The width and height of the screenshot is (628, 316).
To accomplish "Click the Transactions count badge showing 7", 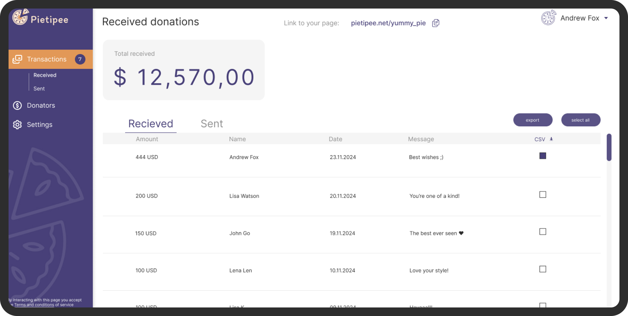I will coord(80,59).
